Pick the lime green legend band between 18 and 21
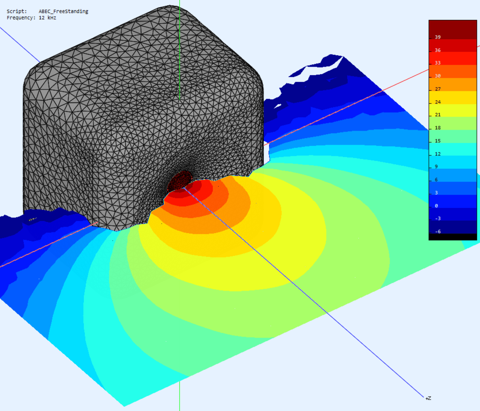480x411 pixels. pyautogui.click(x=453, y=123)
